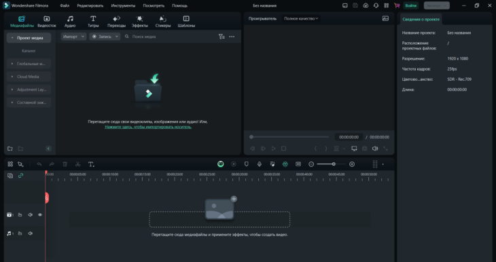
Task: Zoom out the timeline
Action: (311, 164)
